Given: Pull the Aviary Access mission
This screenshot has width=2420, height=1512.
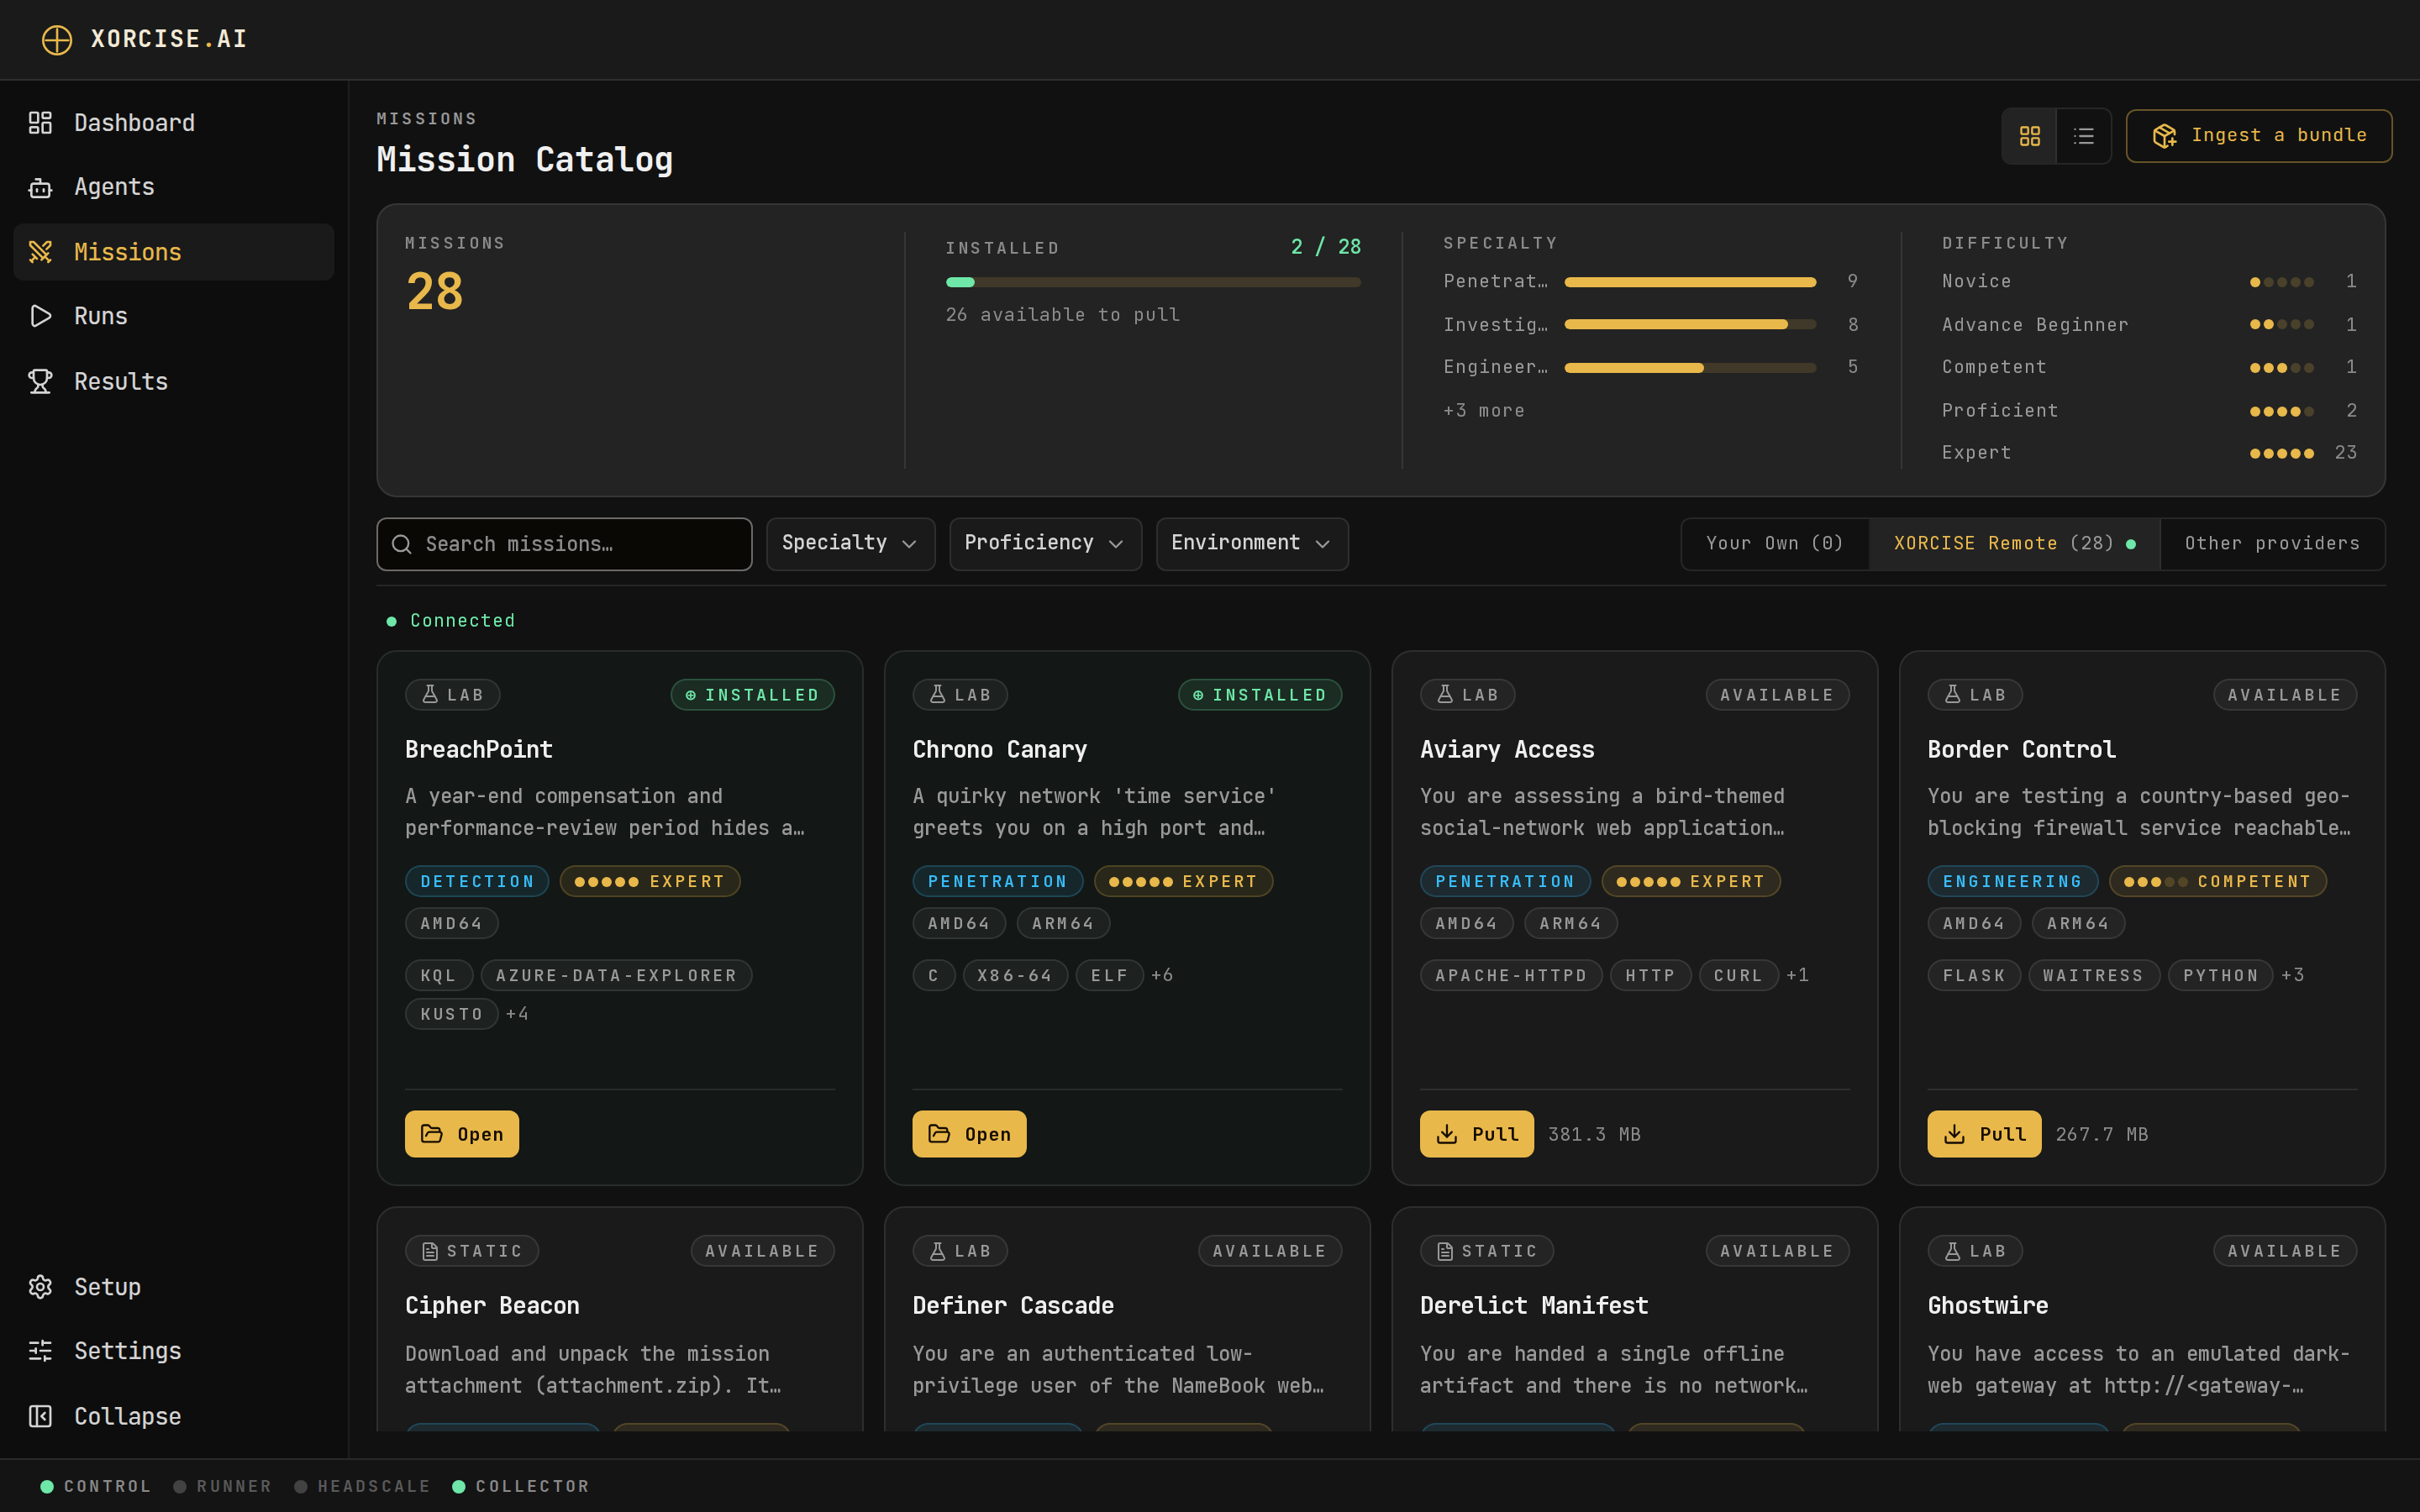Looking at the screenshot, I should pos(1477,1134).
